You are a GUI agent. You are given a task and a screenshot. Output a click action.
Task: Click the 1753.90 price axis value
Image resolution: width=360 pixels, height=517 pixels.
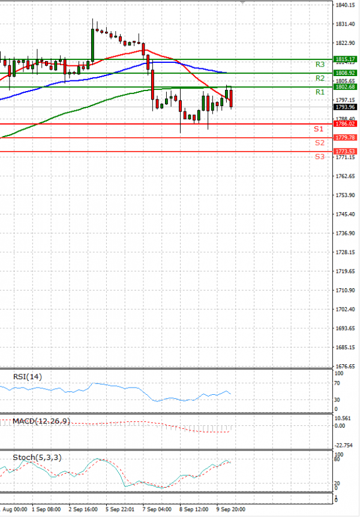pos(345,195)
